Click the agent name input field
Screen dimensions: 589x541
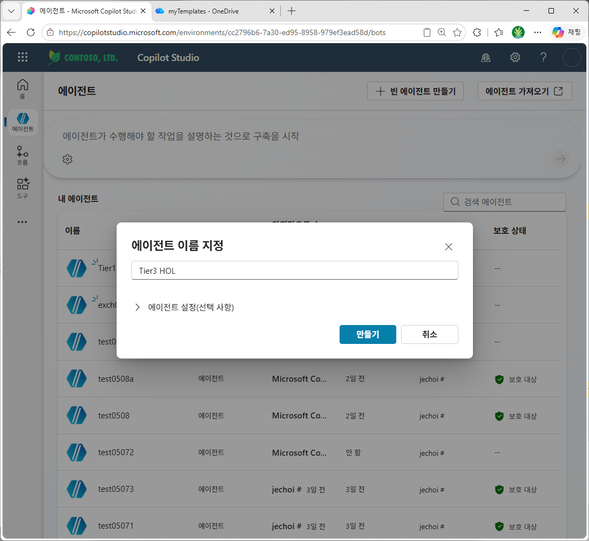pyautogui.click(x=295, y=270)
